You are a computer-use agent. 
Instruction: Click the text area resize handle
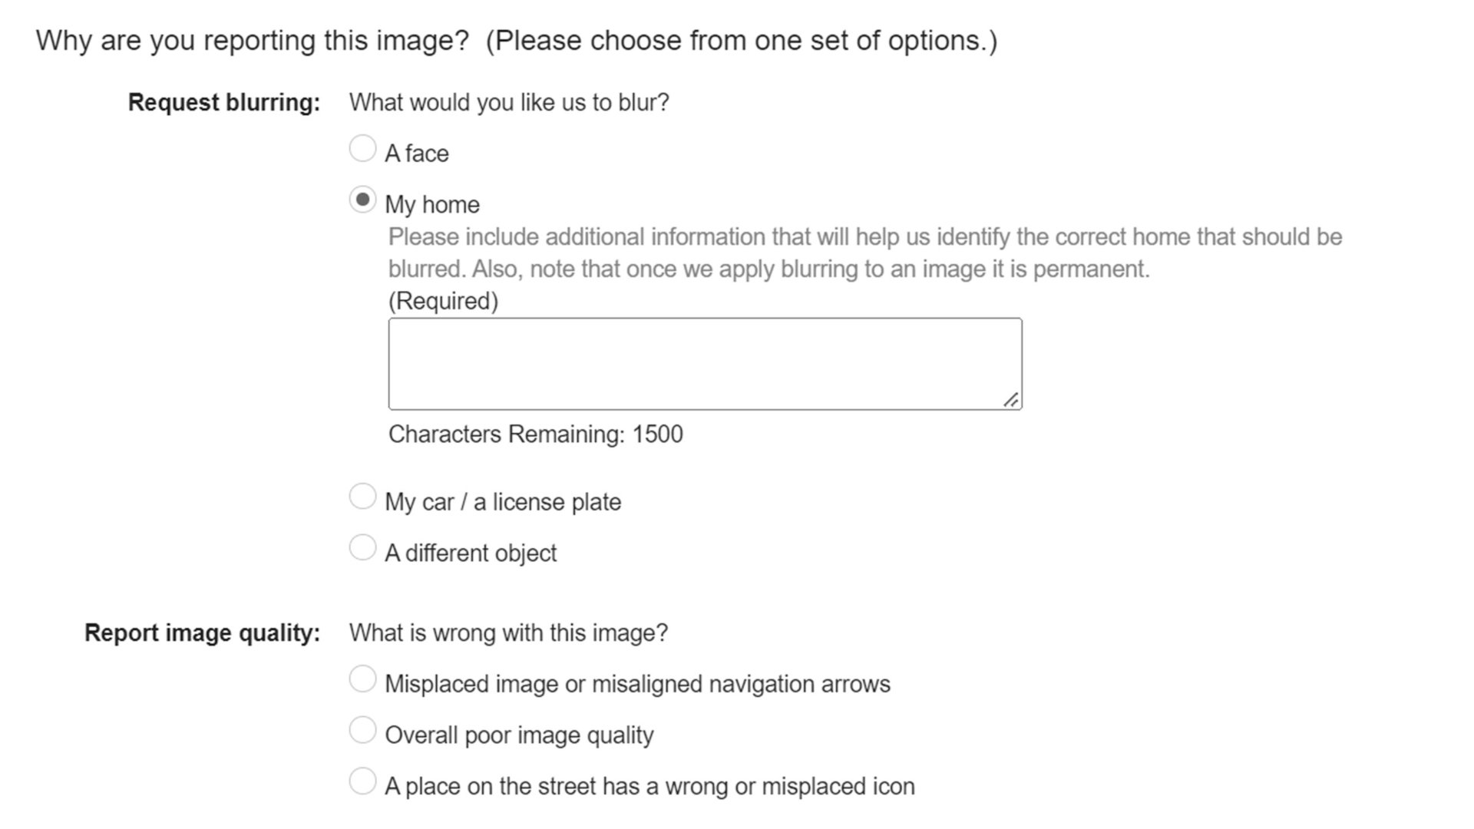tap(1010, 400)
